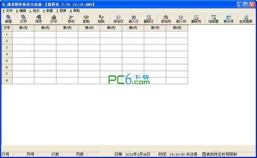Select row header 8
The image size is (257, 158).
7,80
